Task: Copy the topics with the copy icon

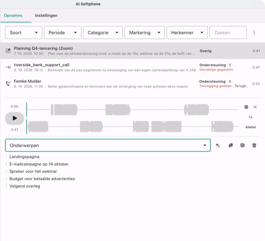Action: (231, 145)
